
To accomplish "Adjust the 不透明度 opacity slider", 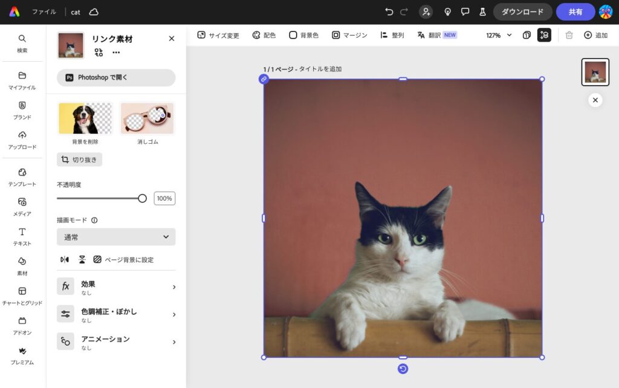I will point(143,198).
